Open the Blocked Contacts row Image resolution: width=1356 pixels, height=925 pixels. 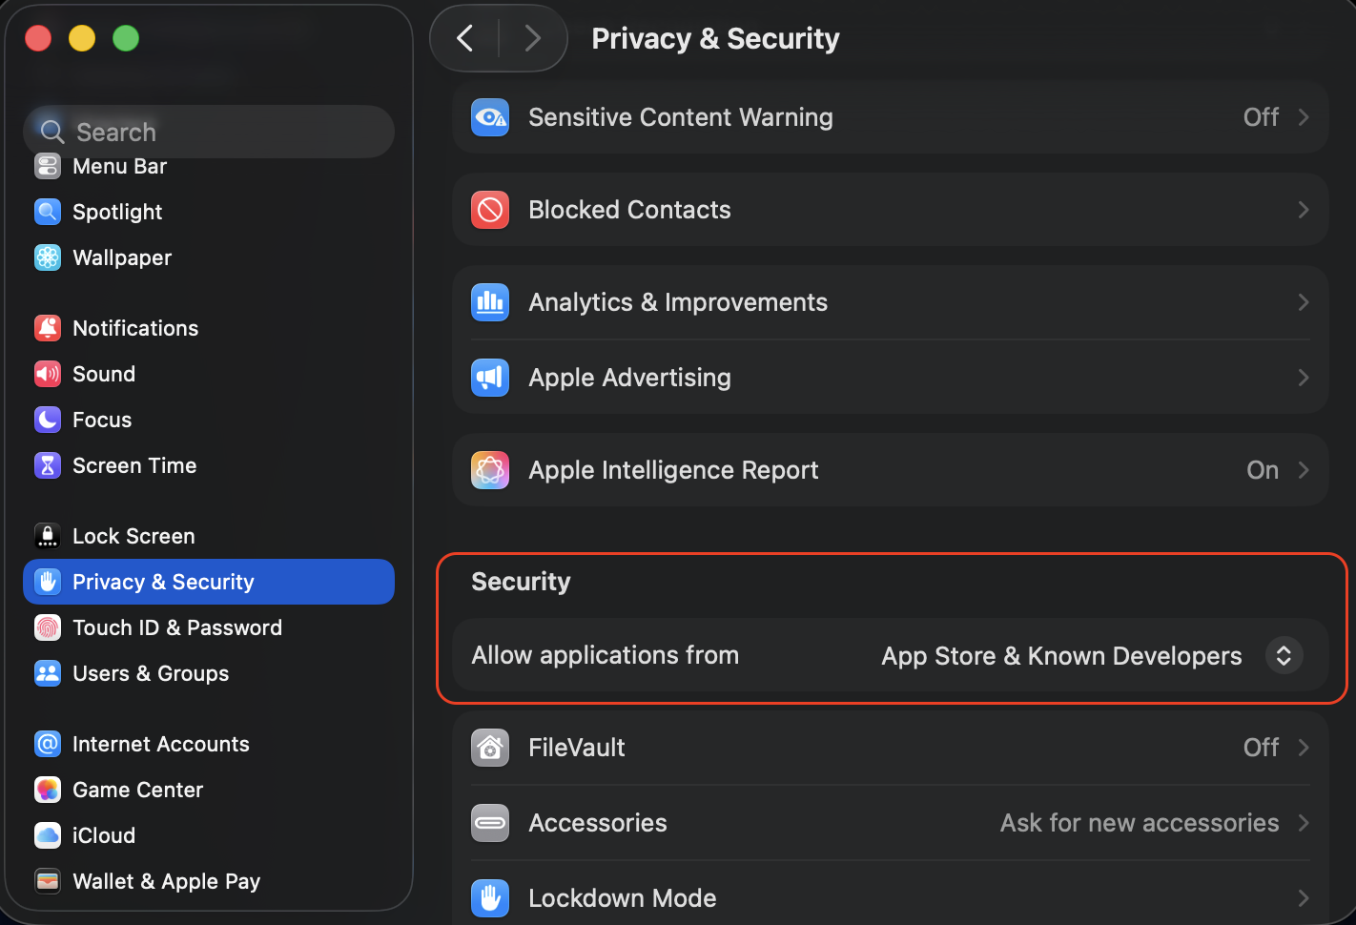tap(891, 210)
